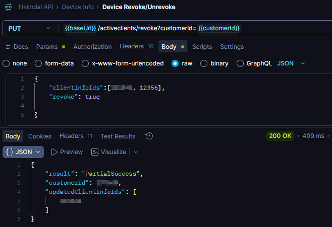This screenshot has height=227, width=332.
Task: Click the {{customerId}} variable in URL
Action: click(219, 28)
